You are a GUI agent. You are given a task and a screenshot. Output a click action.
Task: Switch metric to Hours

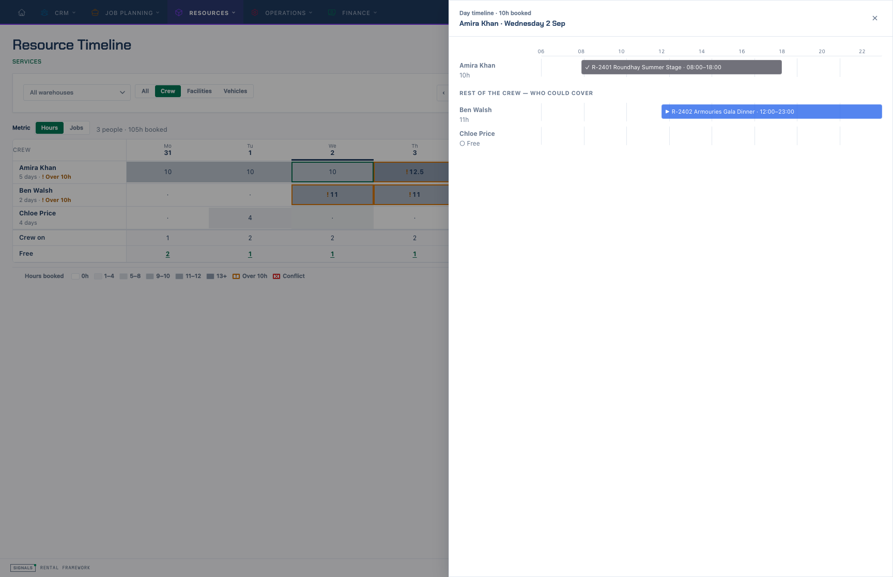(x=50, y=128)
